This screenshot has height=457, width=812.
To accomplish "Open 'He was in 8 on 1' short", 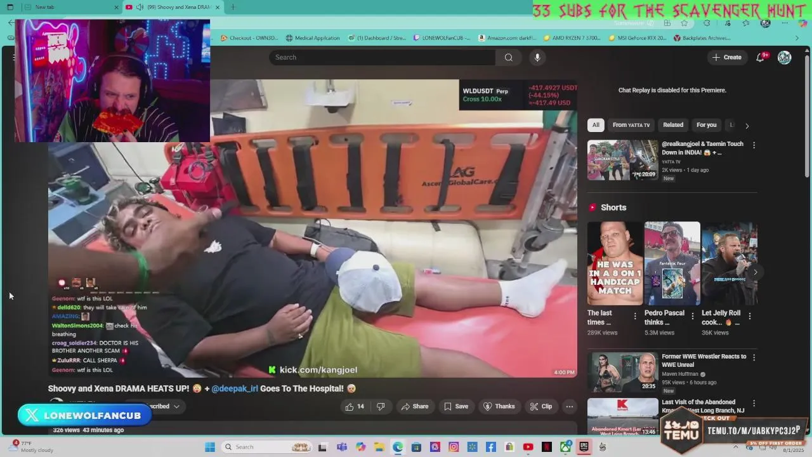I will (x=615, y=263).
